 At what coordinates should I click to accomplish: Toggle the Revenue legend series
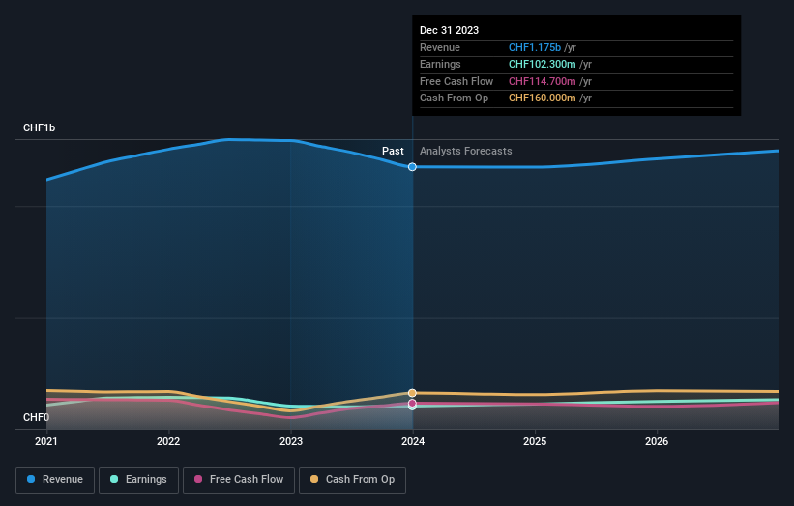click(55, 480)
